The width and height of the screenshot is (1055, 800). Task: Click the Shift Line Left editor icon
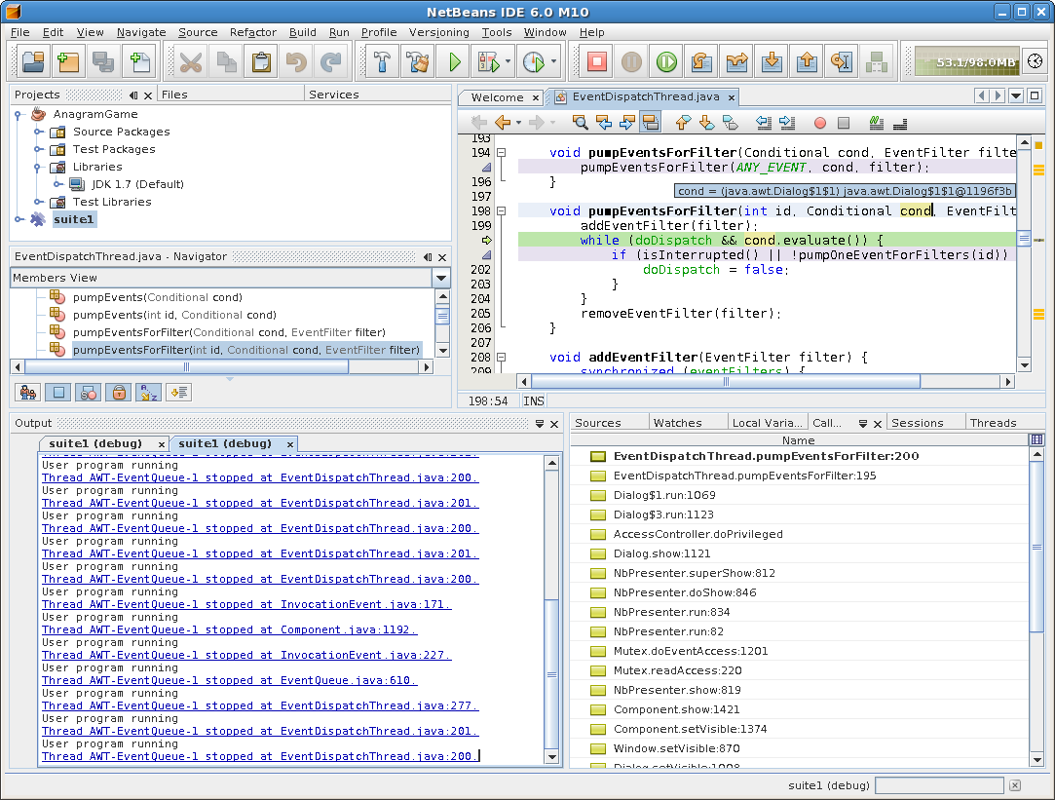763,123
